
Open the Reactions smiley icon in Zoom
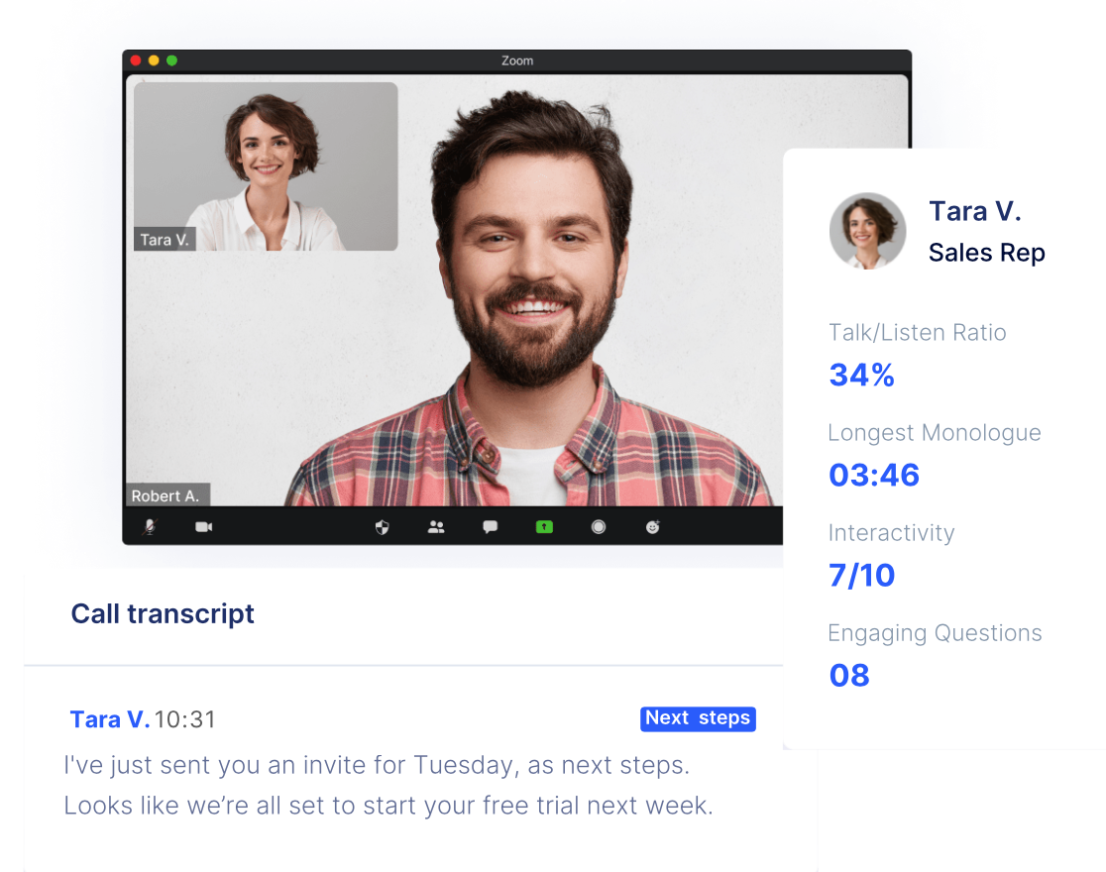tap(652, 527)
